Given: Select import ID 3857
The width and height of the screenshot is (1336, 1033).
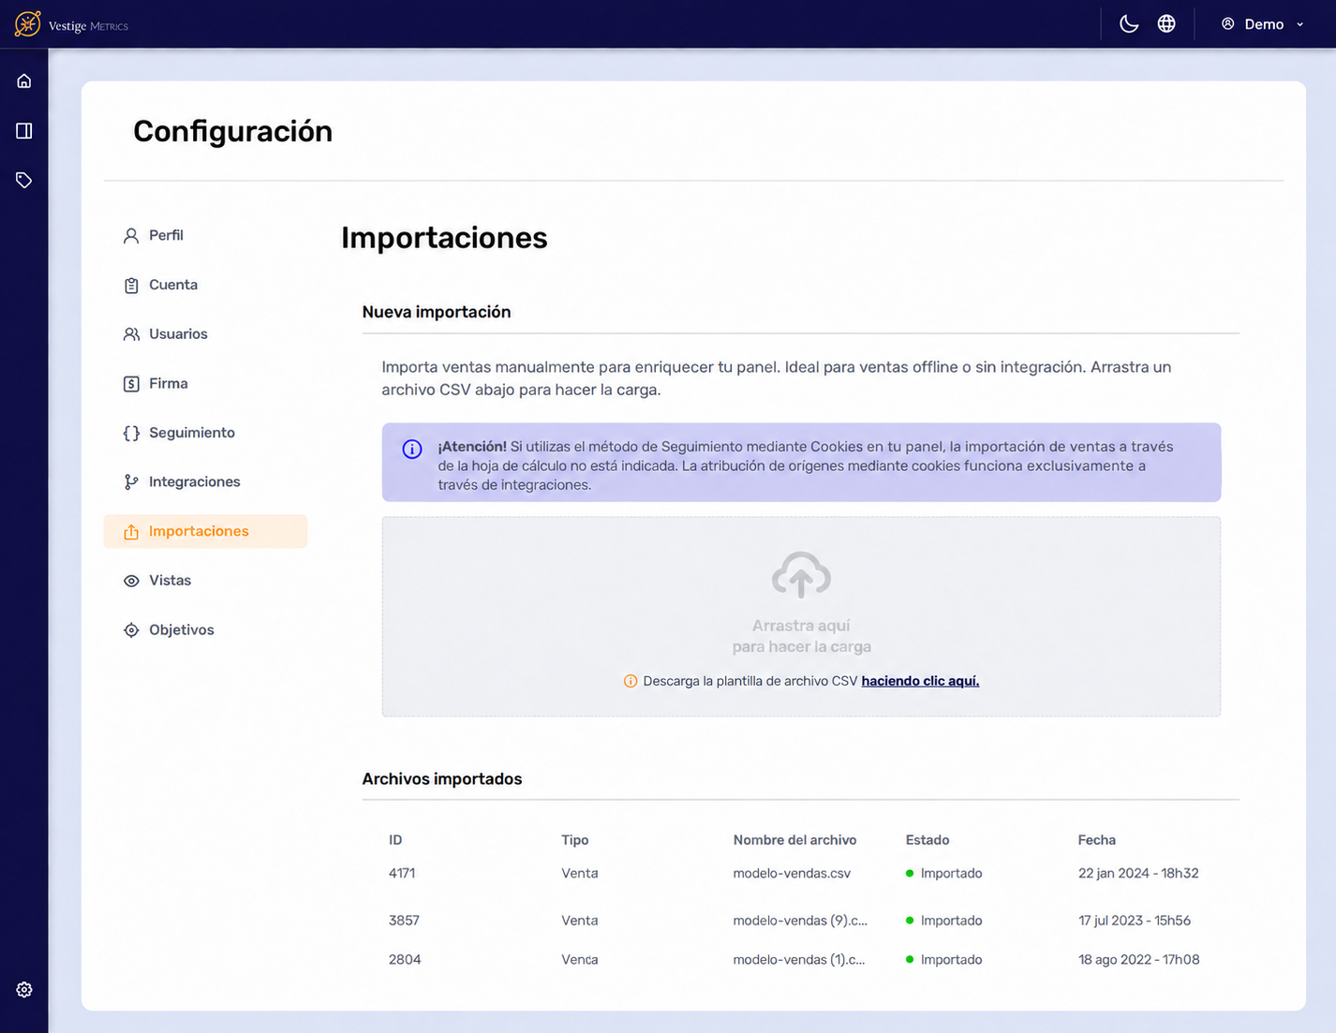Looking at the screenshot, I should [404, 921].
